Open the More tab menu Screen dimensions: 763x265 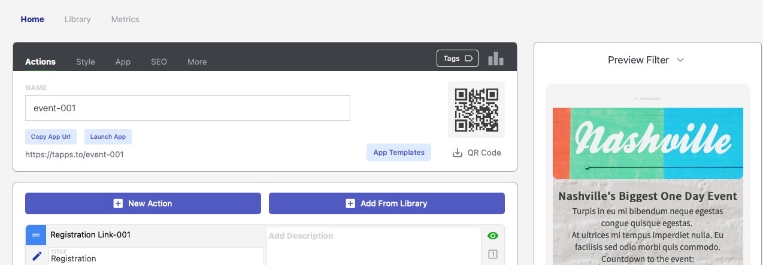pos(197,62)
